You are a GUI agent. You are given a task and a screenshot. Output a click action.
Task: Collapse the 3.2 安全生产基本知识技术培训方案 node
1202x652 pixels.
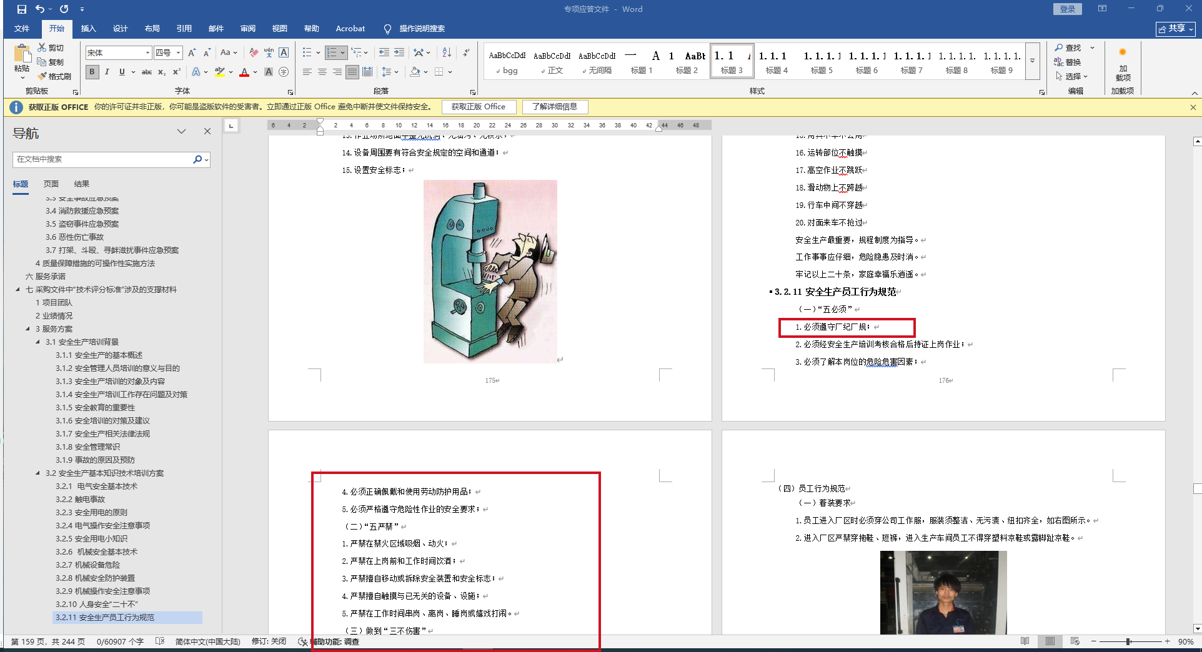pos(38,473)
